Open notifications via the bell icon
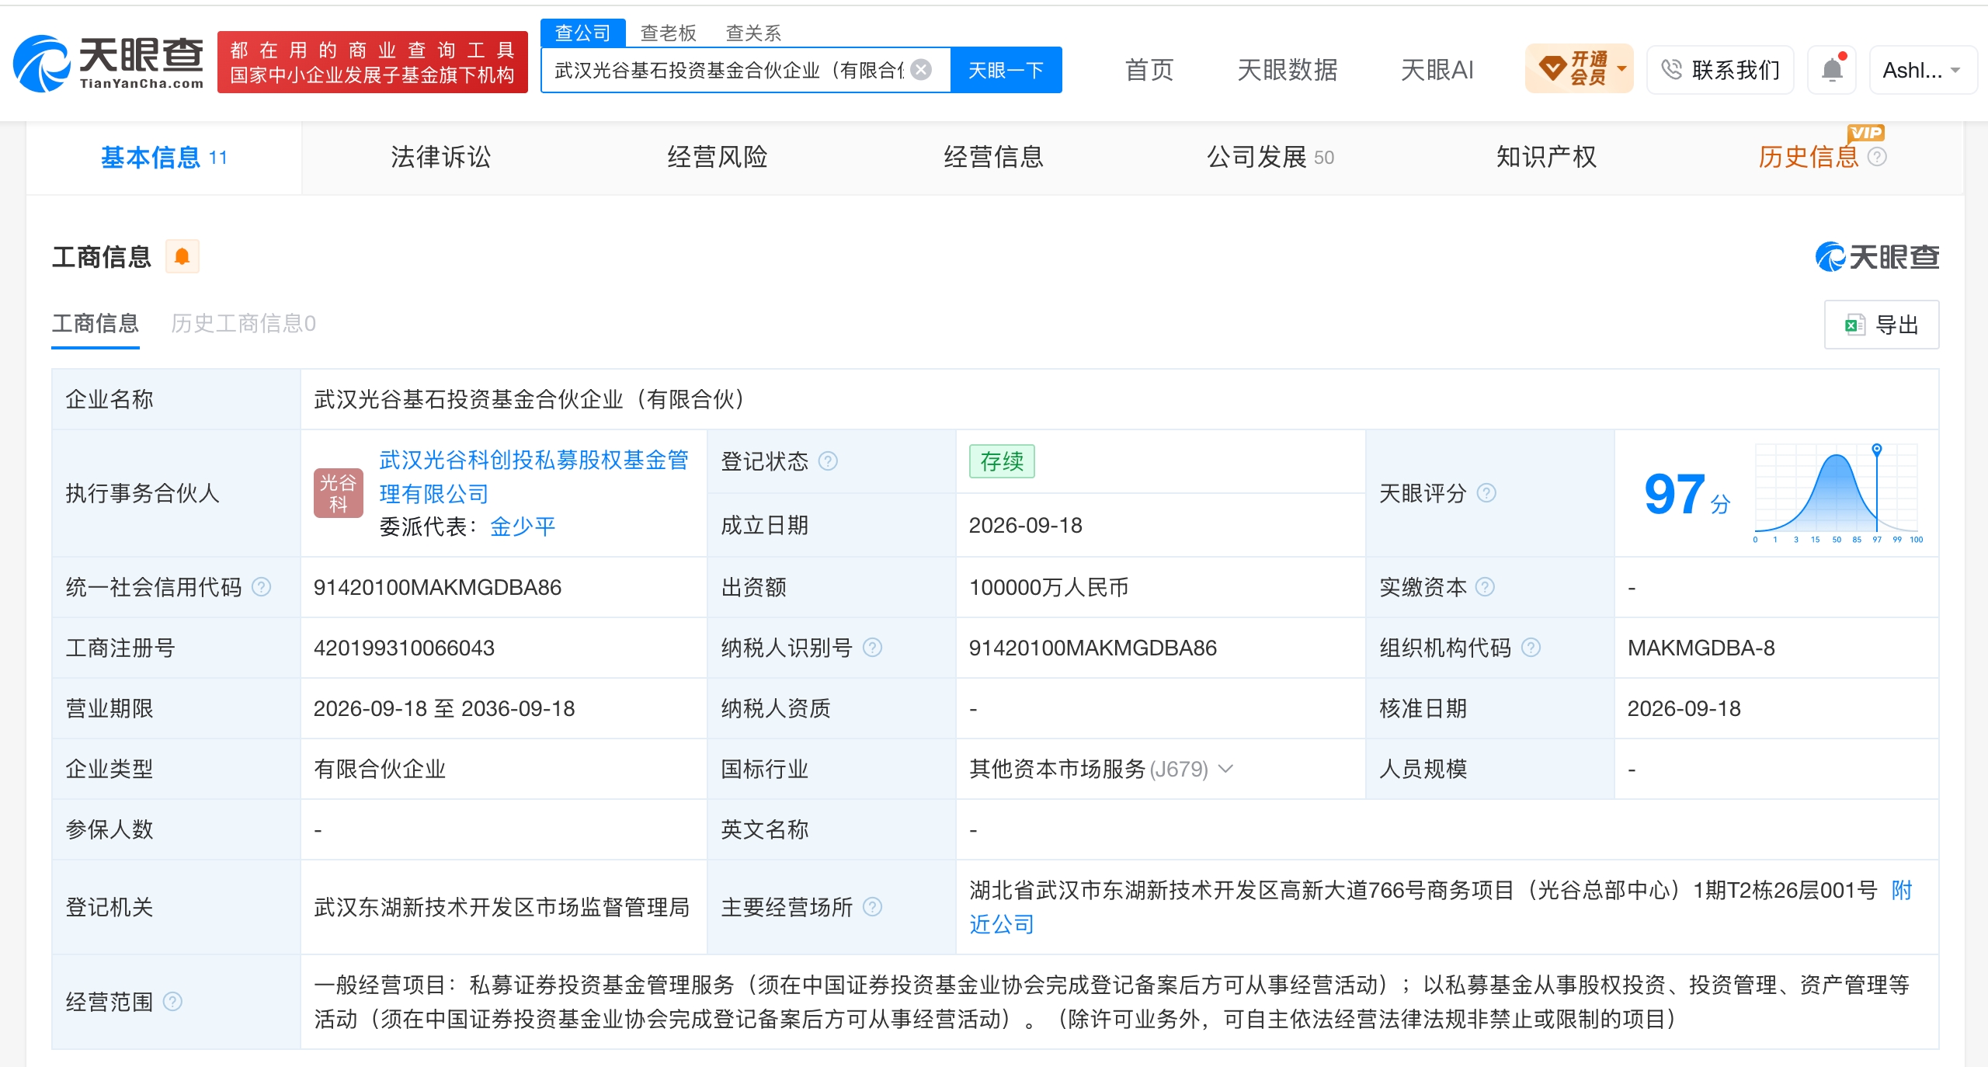This screenshot has height=1067, width=1988. point(1832,70)
